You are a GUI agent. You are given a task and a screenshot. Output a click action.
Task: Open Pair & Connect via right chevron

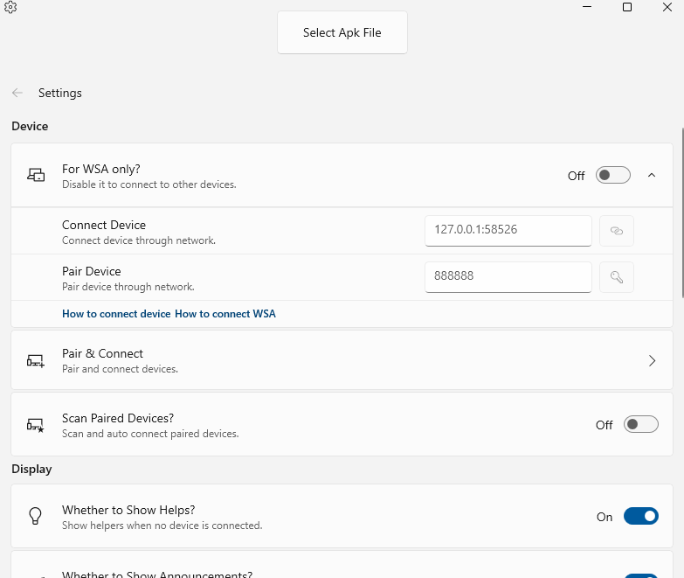652,360
